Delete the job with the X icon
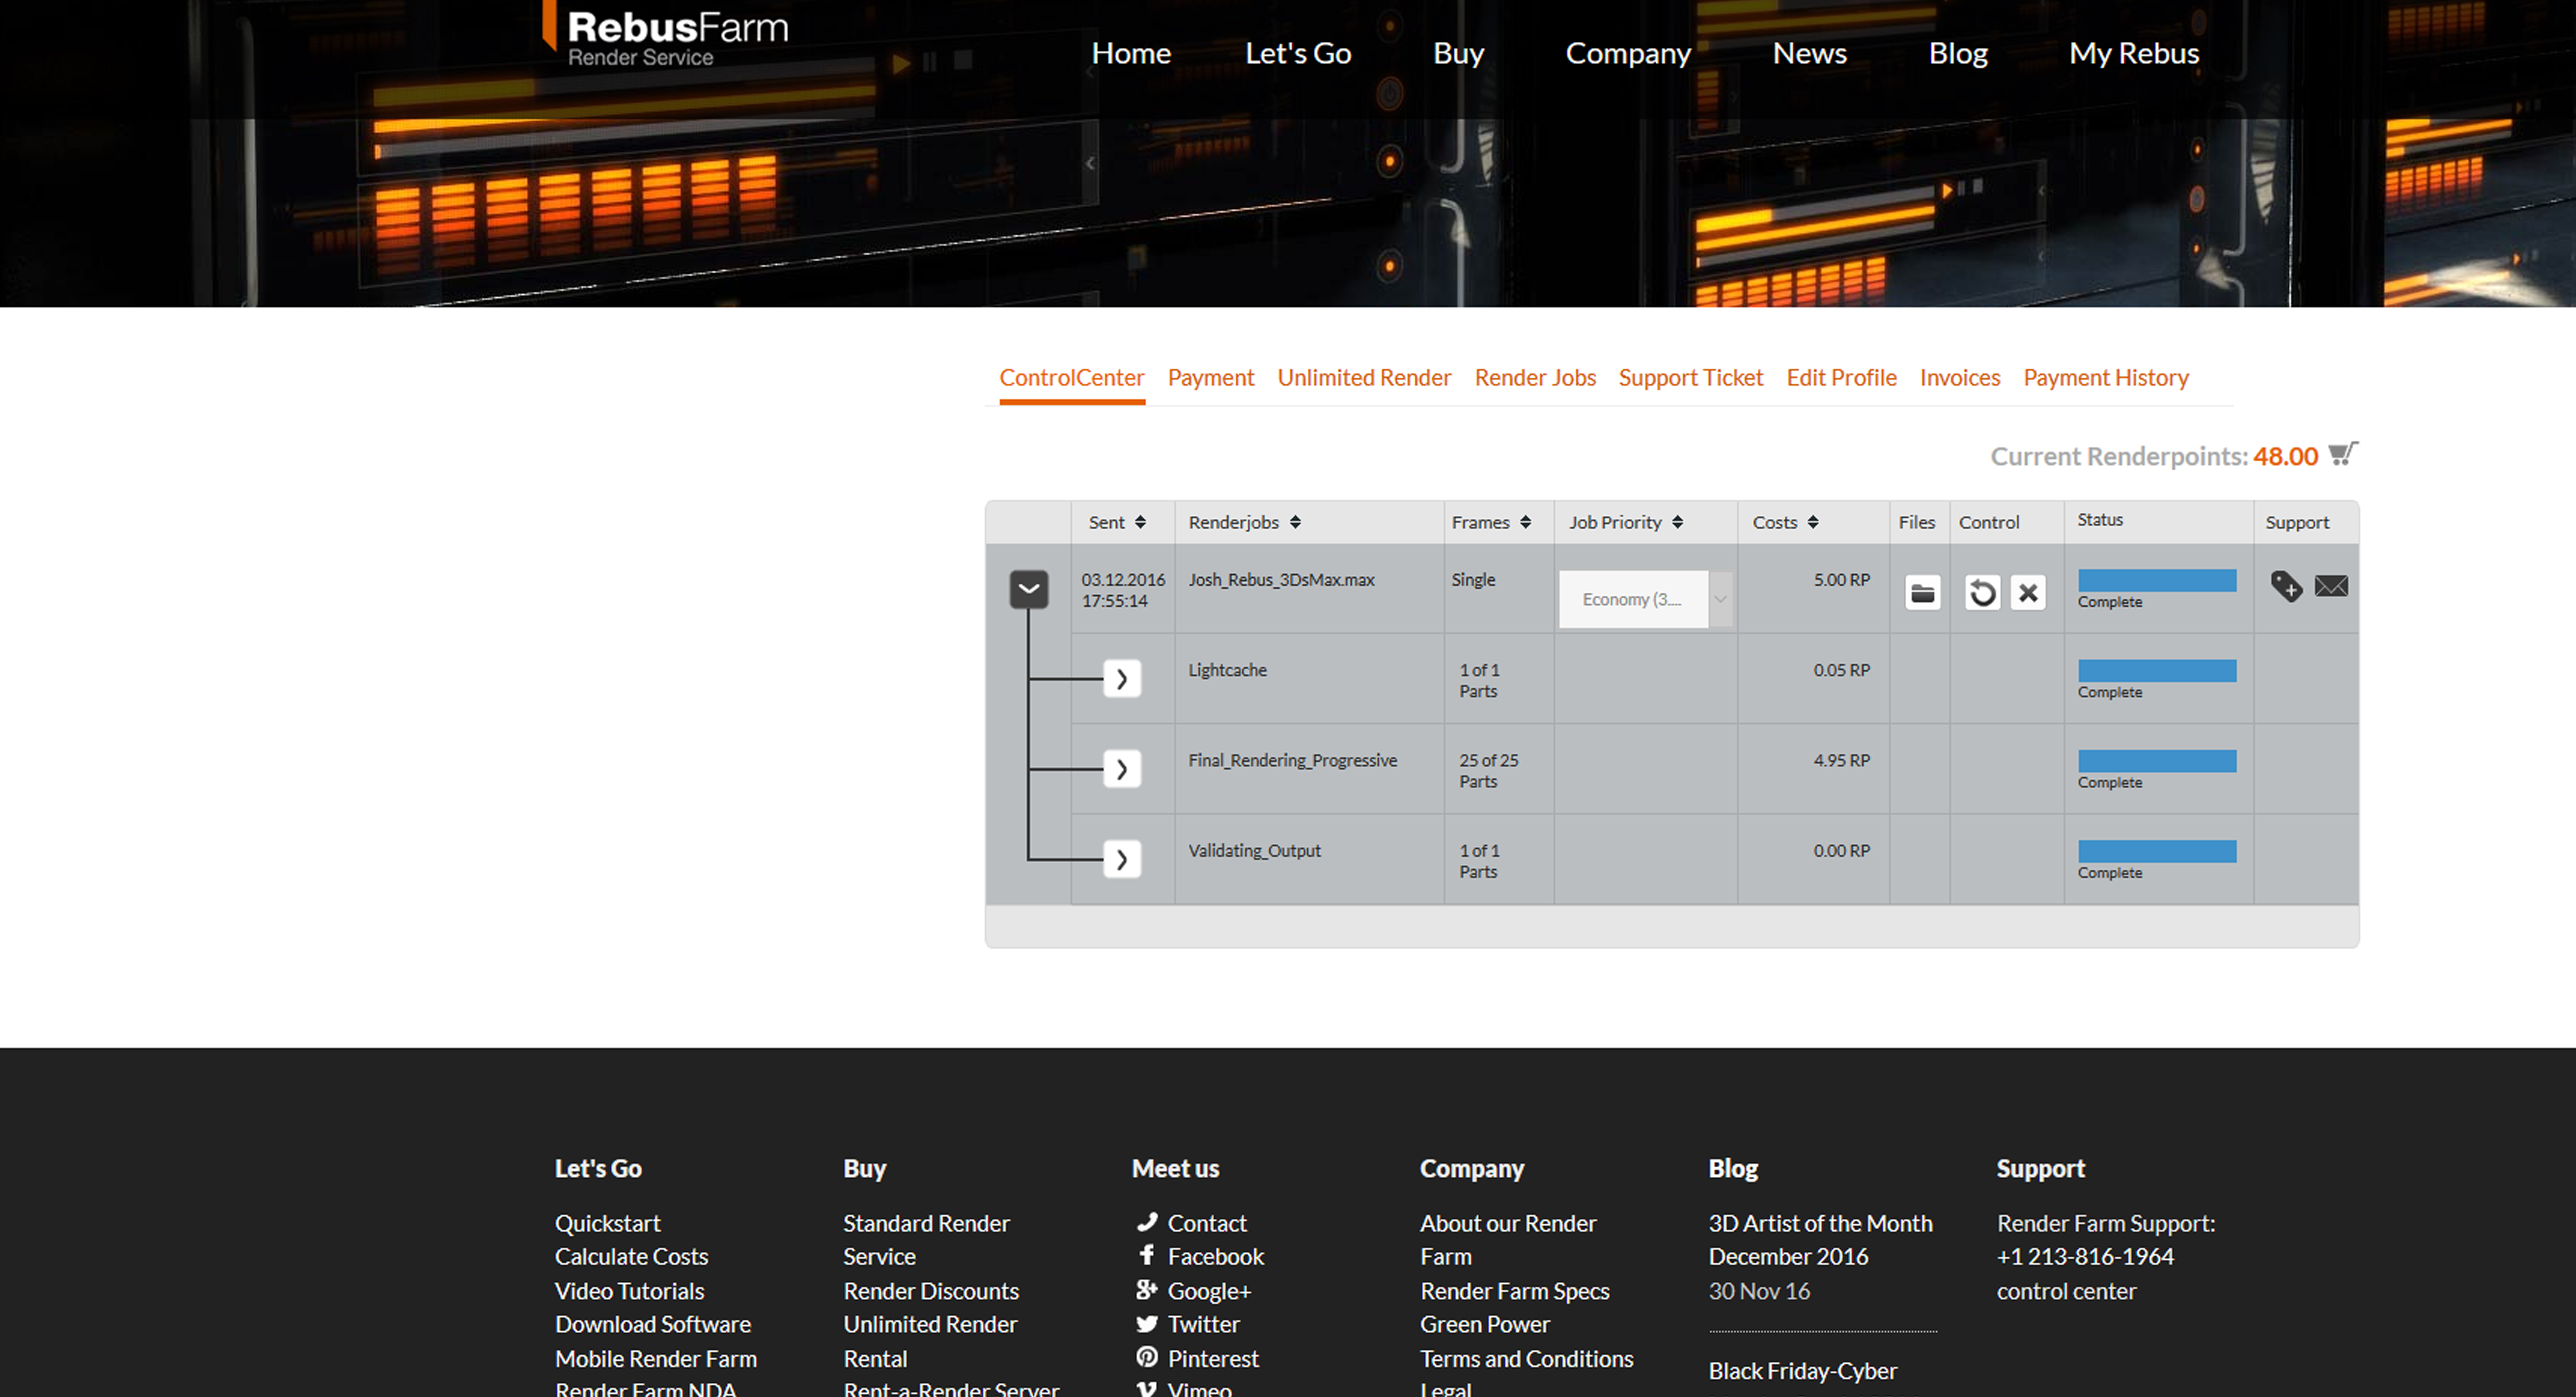2576x1397 pixels. pyautogui.click(x=2028, y=593)
